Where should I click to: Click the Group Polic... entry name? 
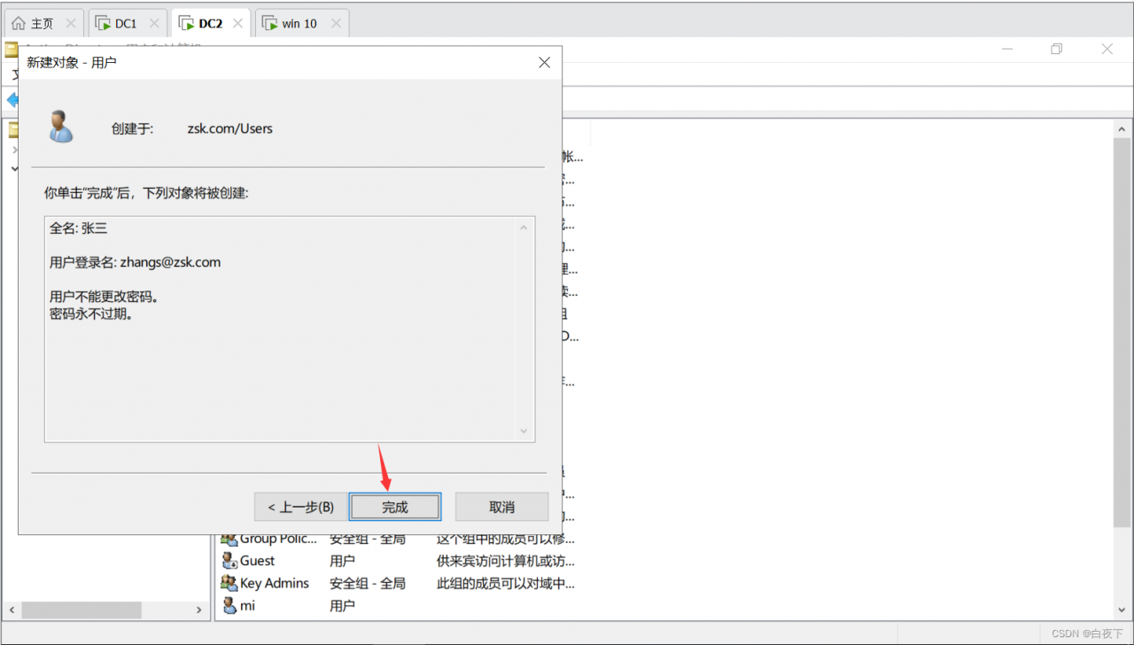point(280,539)
